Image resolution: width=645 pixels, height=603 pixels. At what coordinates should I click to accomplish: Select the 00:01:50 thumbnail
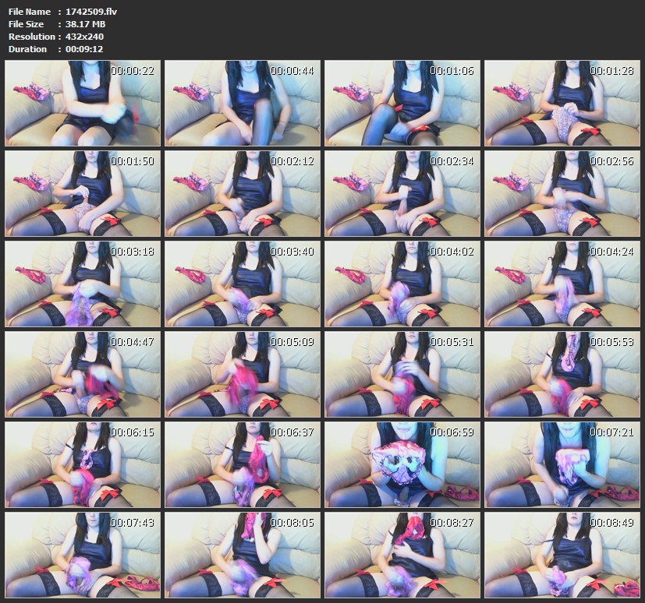click(83, 193)
